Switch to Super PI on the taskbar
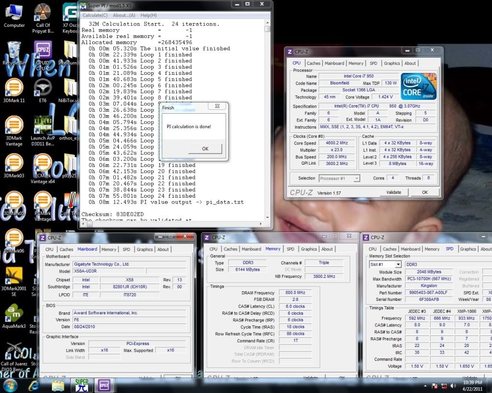Image resolution: width=492 pixels, height=393 pixels. point(82,385)
